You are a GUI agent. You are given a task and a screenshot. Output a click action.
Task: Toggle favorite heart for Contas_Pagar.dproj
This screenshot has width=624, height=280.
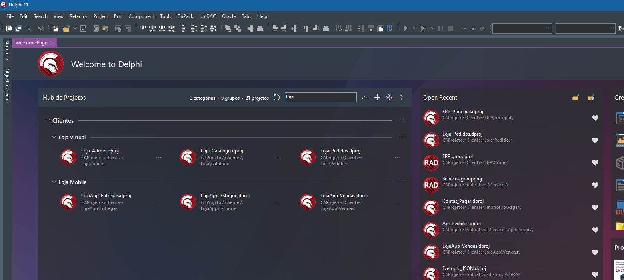(x=595, y=207)
